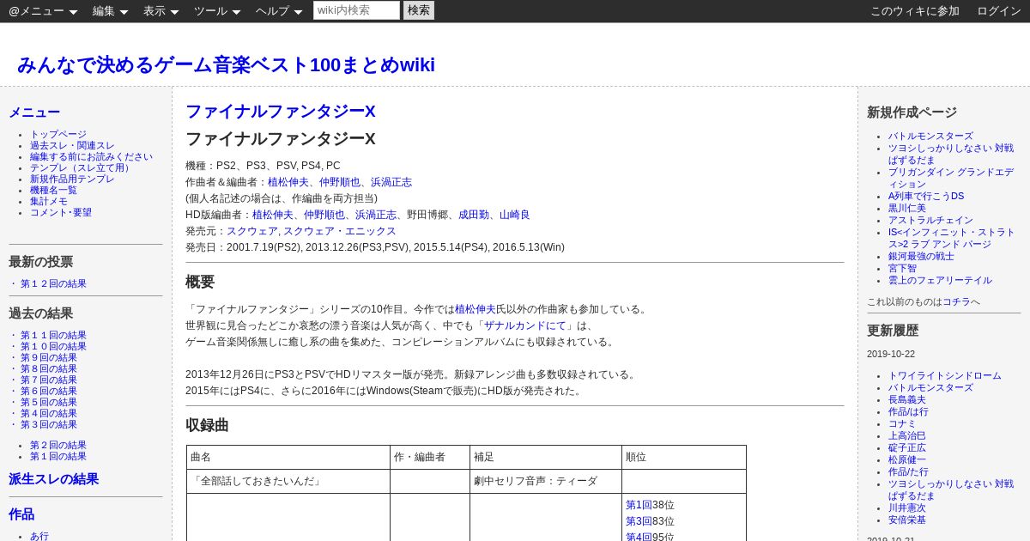Screen dimensions: 1030x541
Task: Click このウィキに参加 link
Action: 915,11
